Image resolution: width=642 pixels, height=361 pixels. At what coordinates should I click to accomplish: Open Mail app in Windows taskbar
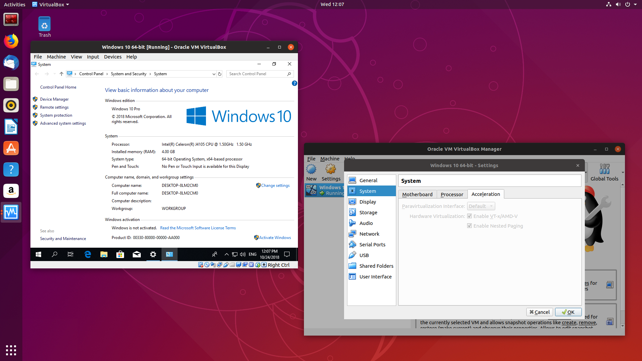pos(136,254)
